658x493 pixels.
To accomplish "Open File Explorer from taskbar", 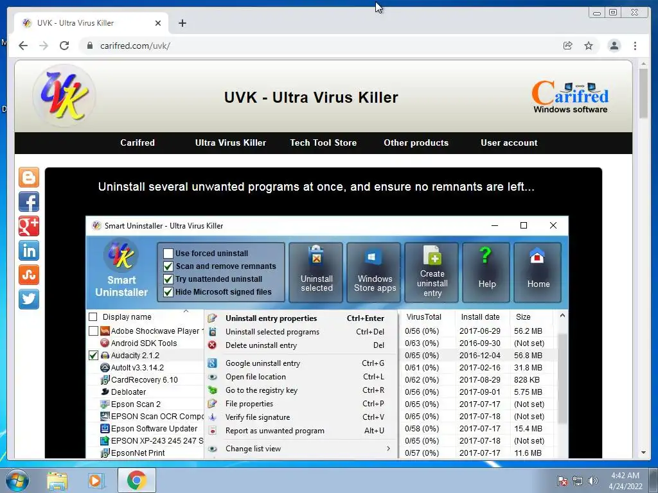I will click(x=57, y=480).
